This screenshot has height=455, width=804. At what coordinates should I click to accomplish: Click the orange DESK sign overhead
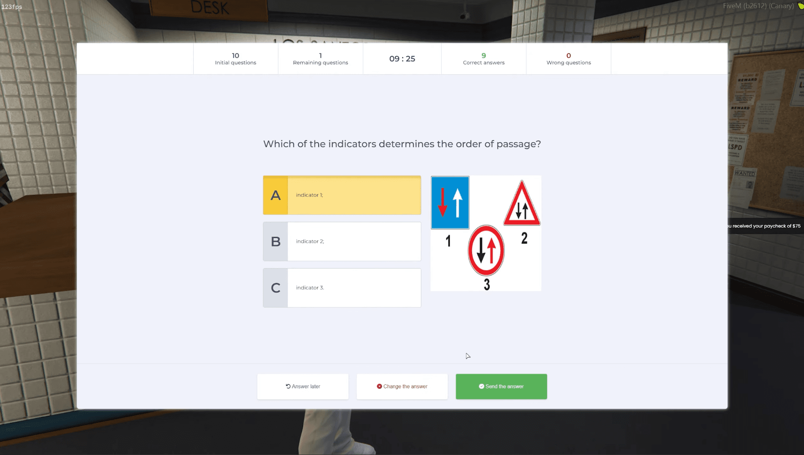[210, 8]
